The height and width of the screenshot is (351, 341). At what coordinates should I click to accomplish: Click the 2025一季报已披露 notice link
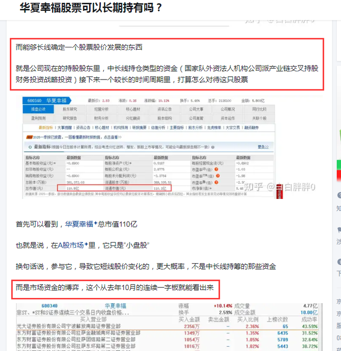pyautogui.click(x=77, y=137)
